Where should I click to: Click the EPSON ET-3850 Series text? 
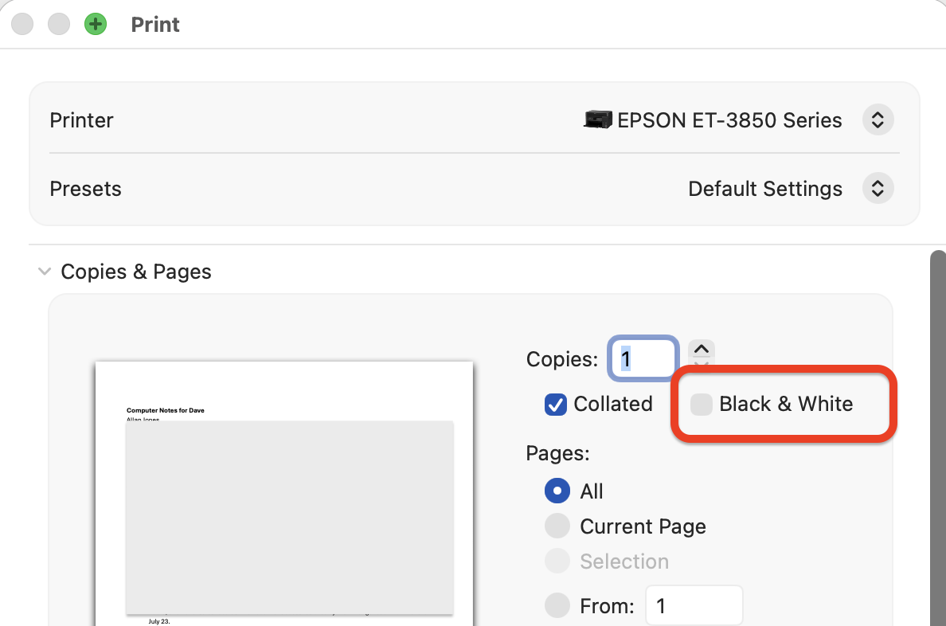tap(729, 120)
